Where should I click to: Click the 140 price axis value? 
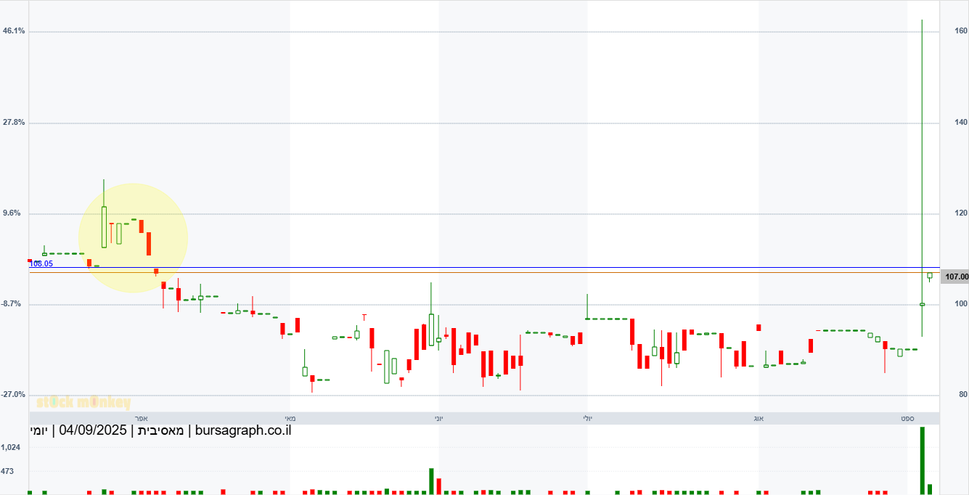tap(961, 123)
